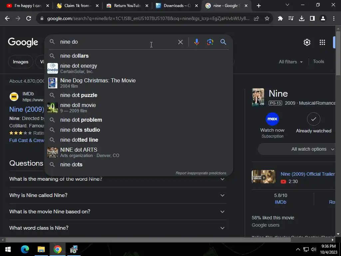This screenshot has width=341, height=256.
Task: Click in the Google search input field
Action: (118, 42)
